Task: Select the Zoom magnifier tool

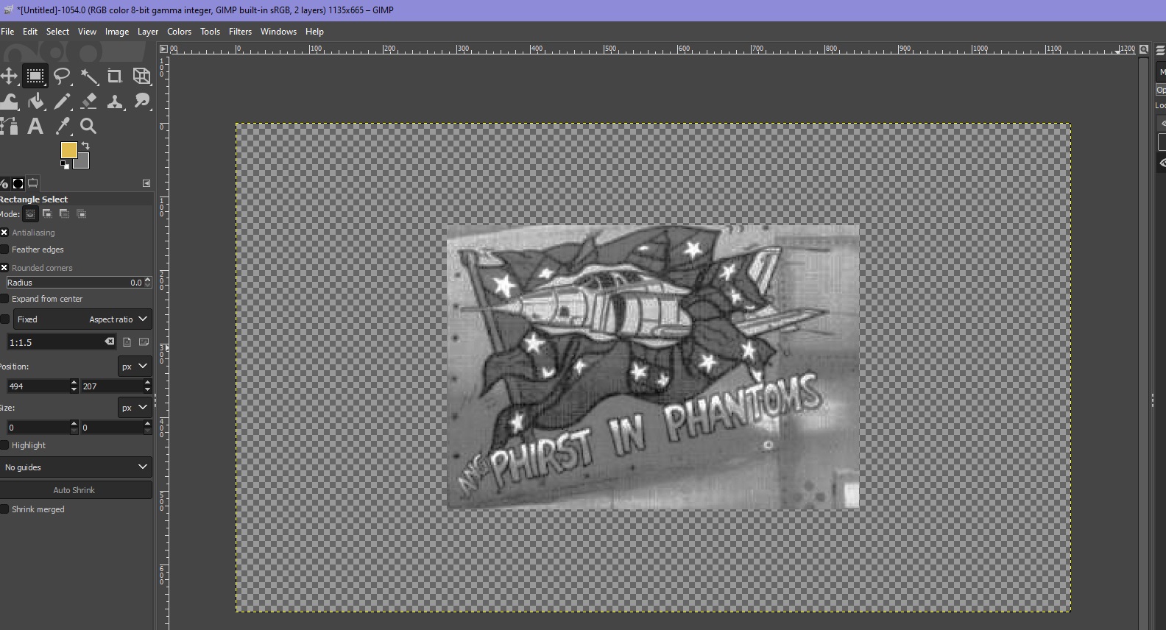Action: (88, 127)
